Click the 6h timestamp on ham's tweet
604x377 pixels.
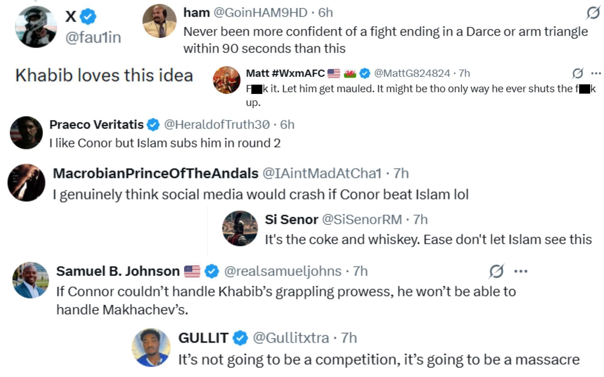pyautogui.click(x=326, y=13)
